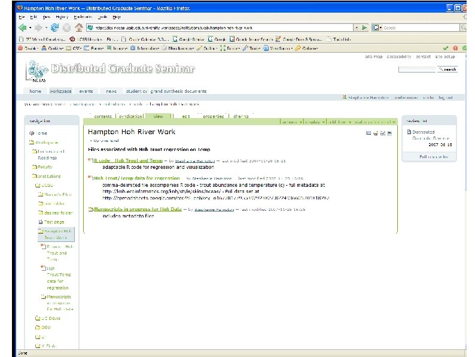Switch to the contents tab
This screenshot has height=357, width=475.
coord(103,116)
